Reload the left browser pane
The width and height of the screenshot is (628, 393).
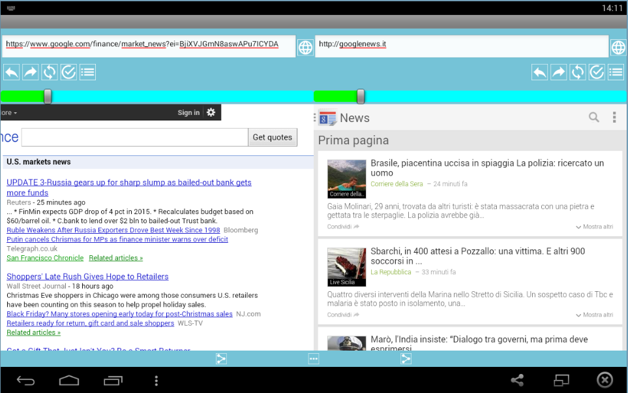point(50,72)
